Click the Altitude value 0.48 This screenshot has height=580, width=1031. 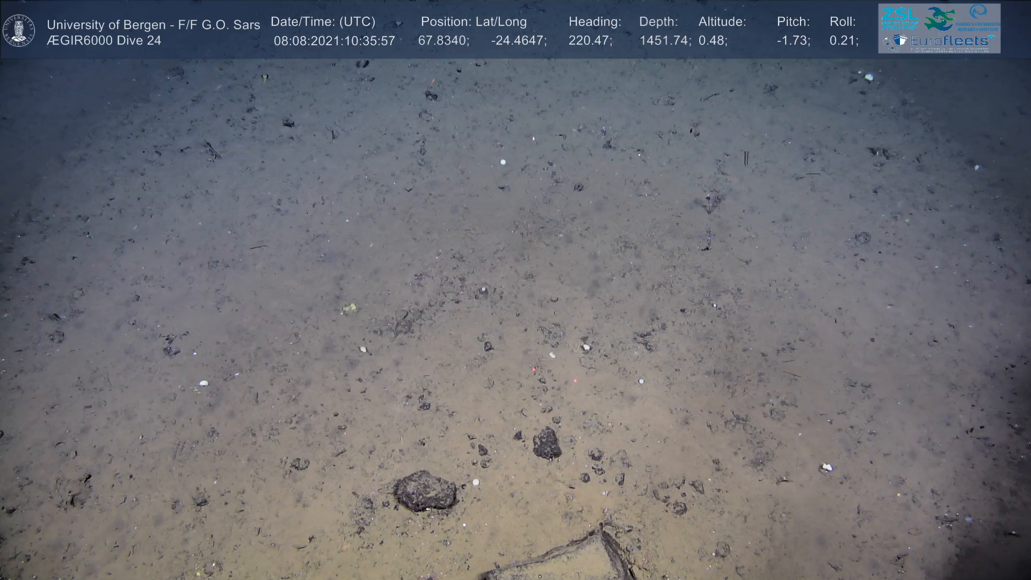pos(712,41)
